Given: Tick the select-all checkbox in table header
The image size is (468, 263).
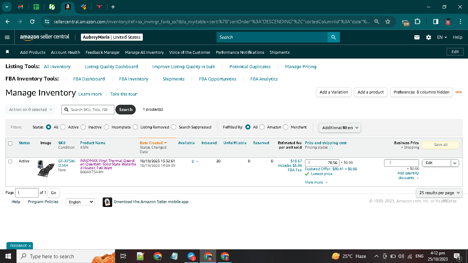Looking at the screenshot, I should 10,143.
